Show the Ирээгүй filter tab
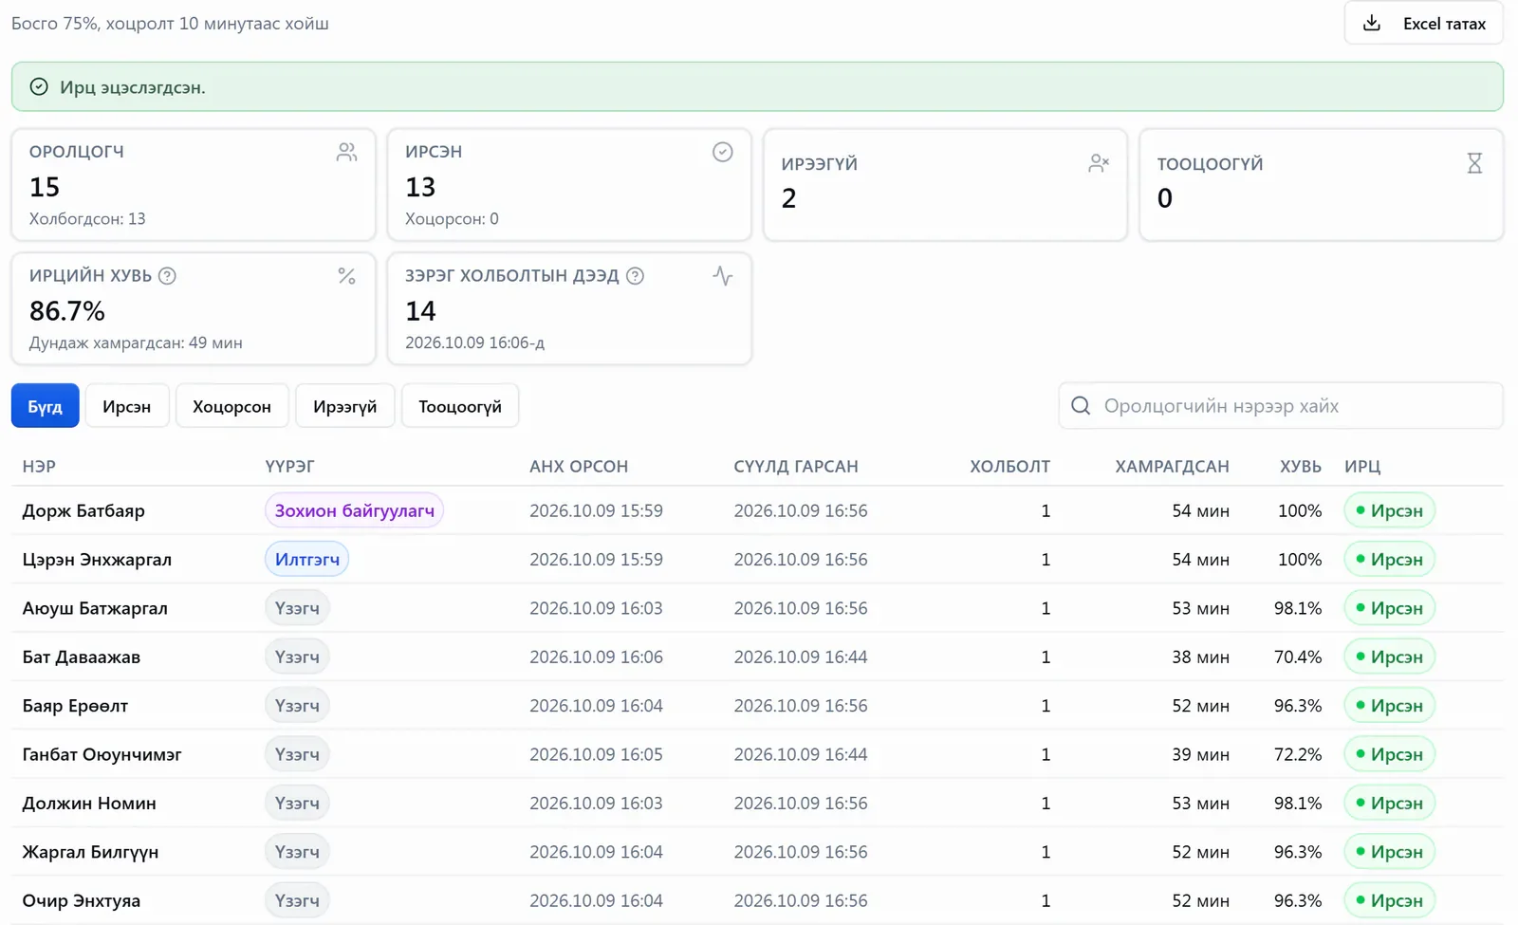This screenshot has width=1518, height=925. [345, 406]
